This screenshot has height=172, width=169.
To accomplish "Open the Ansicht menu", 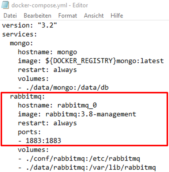I will tap(94, 16).
